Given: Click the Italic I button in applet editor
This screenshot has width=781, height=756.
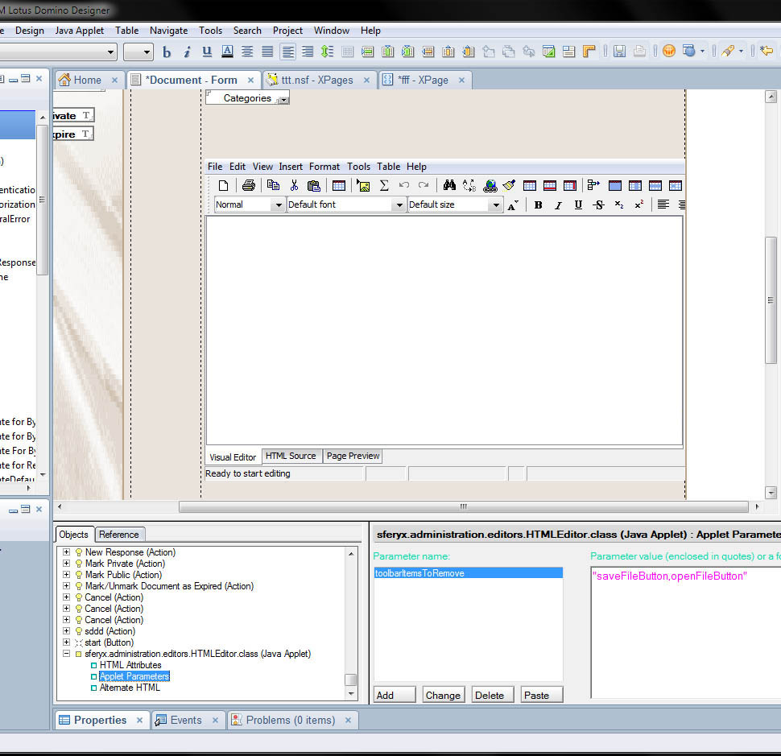Looking at the screenshot, I should (558, 205).
